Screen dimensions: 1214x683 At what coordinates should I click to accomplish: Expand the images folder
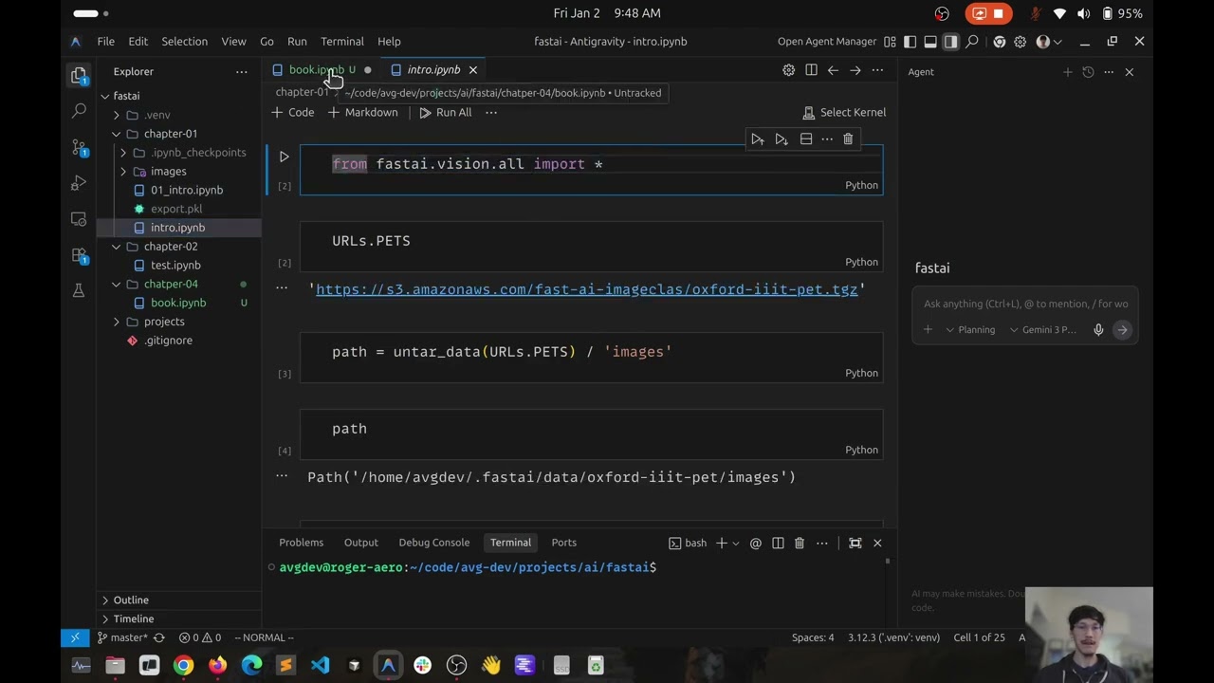[124, 172]
